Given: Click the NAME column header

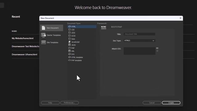Looking at the screenshot, I should (14, 31).
